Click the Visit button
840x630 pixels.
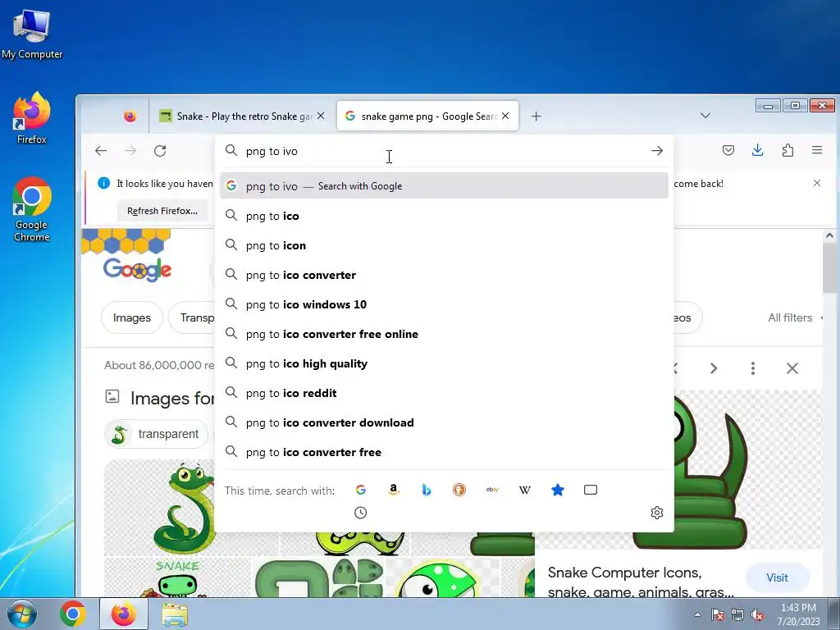click(x=777, y=577)
